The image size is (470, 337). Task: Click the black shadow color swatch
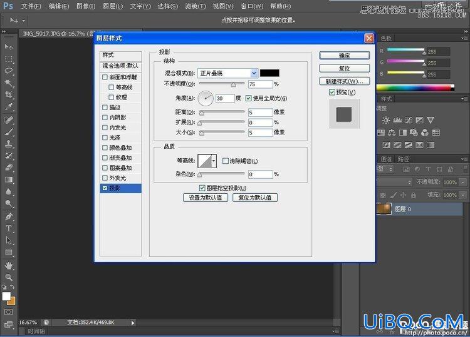point(269,73)
